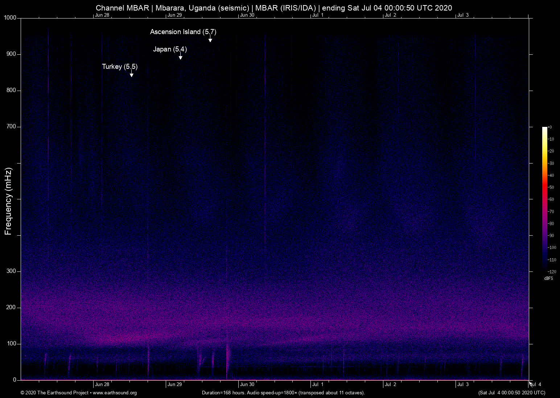Image resolution: width=560 pixels, height=398 pixels.
Task: Select the 900 frequency axis tick label
Action: click(x=12, y=54)
